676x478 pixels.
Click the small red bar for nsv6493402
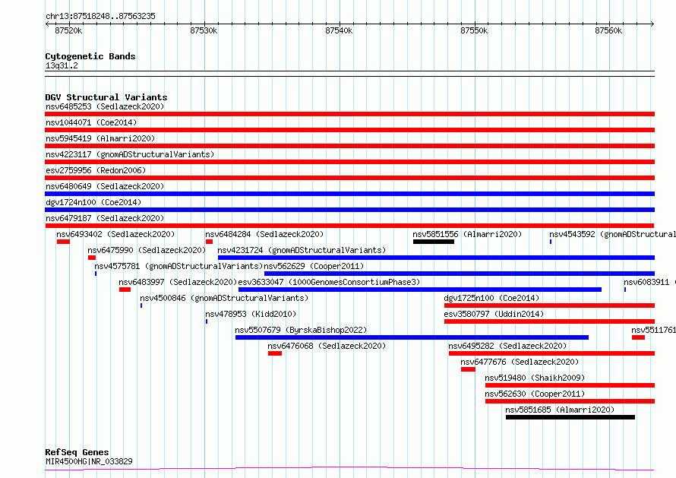point(63,242)
